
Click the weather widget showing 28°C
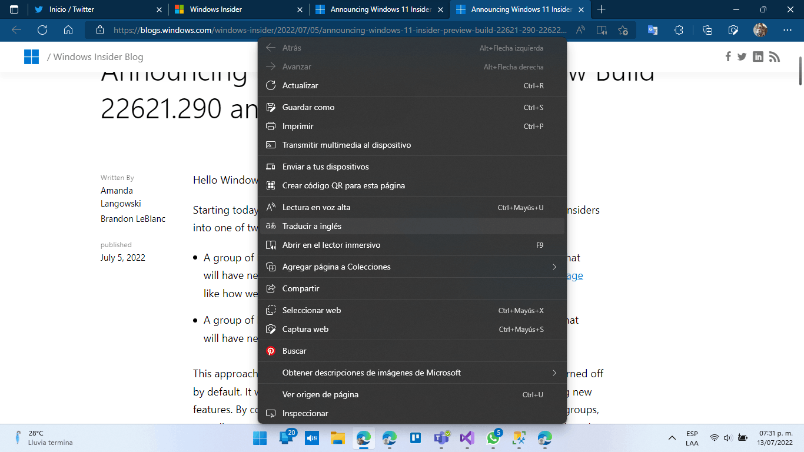click(44, 438)
